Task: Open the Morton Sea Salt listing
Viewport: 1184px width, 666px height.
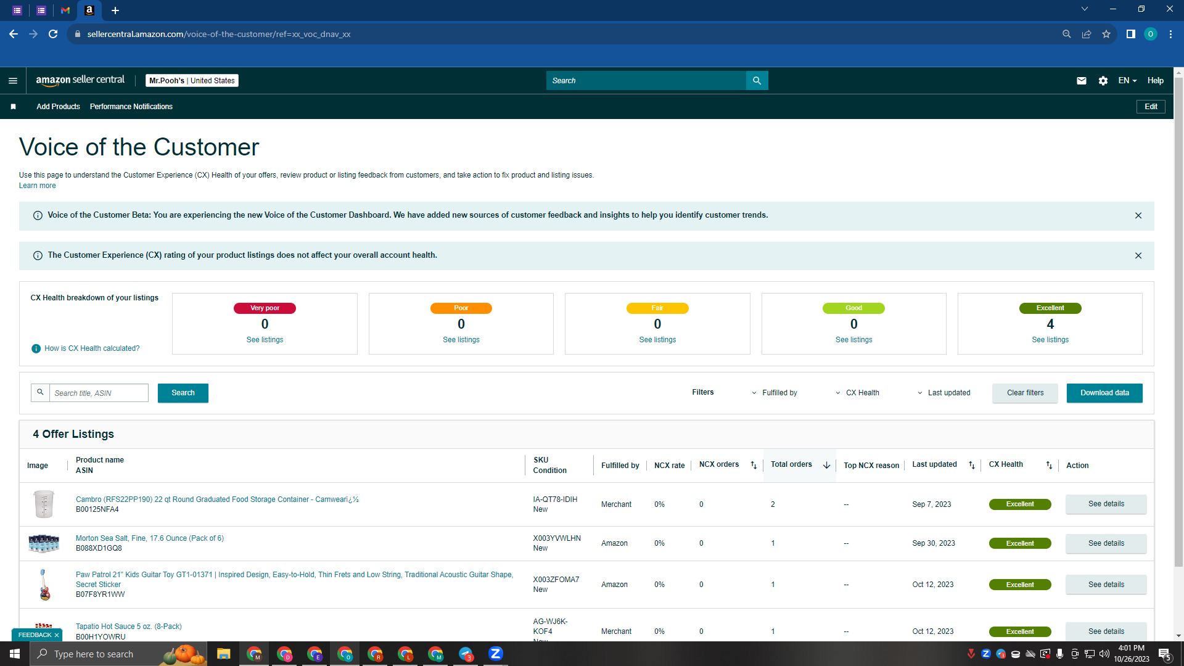Action: click(x=150, y=538)
